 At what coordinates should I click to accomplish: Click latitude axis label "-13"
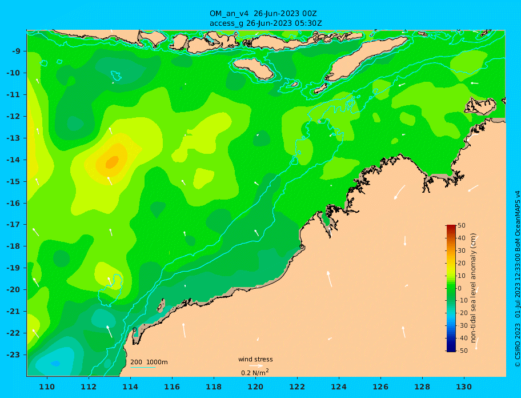tap(13, 138)
